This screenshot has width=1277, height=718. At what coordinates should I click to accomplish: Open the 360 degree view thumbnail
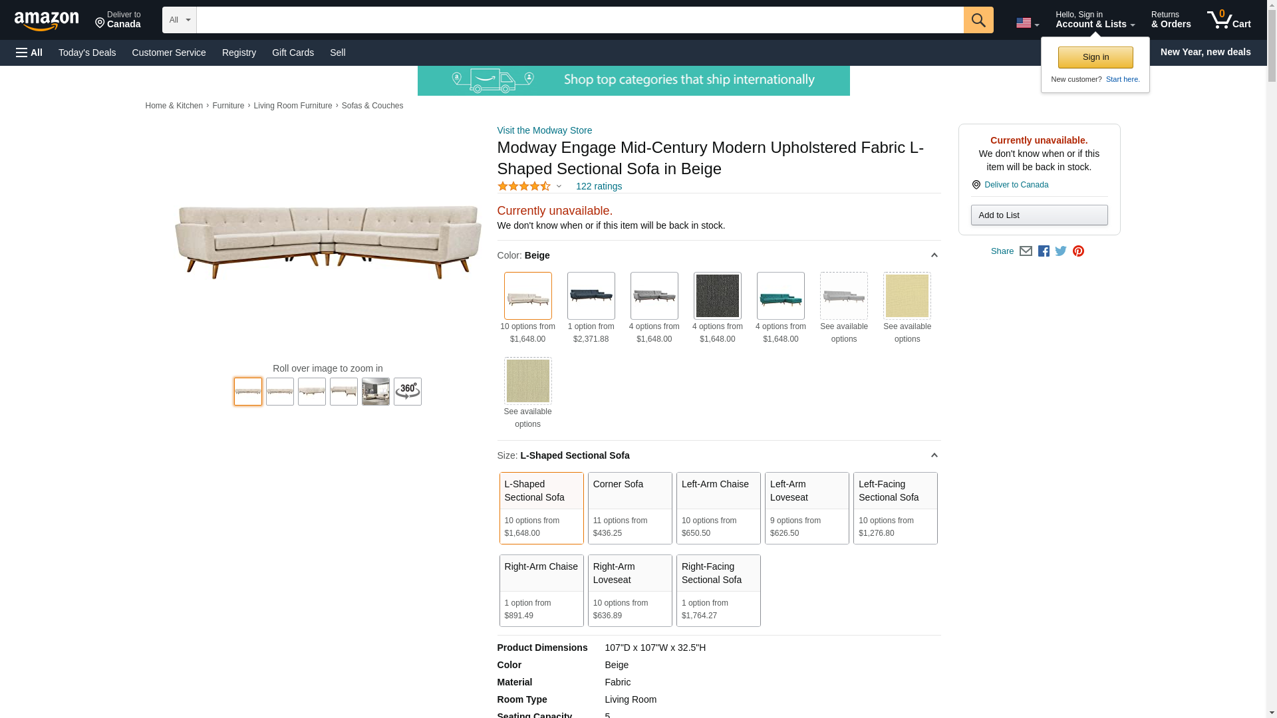tap(407, 392)
